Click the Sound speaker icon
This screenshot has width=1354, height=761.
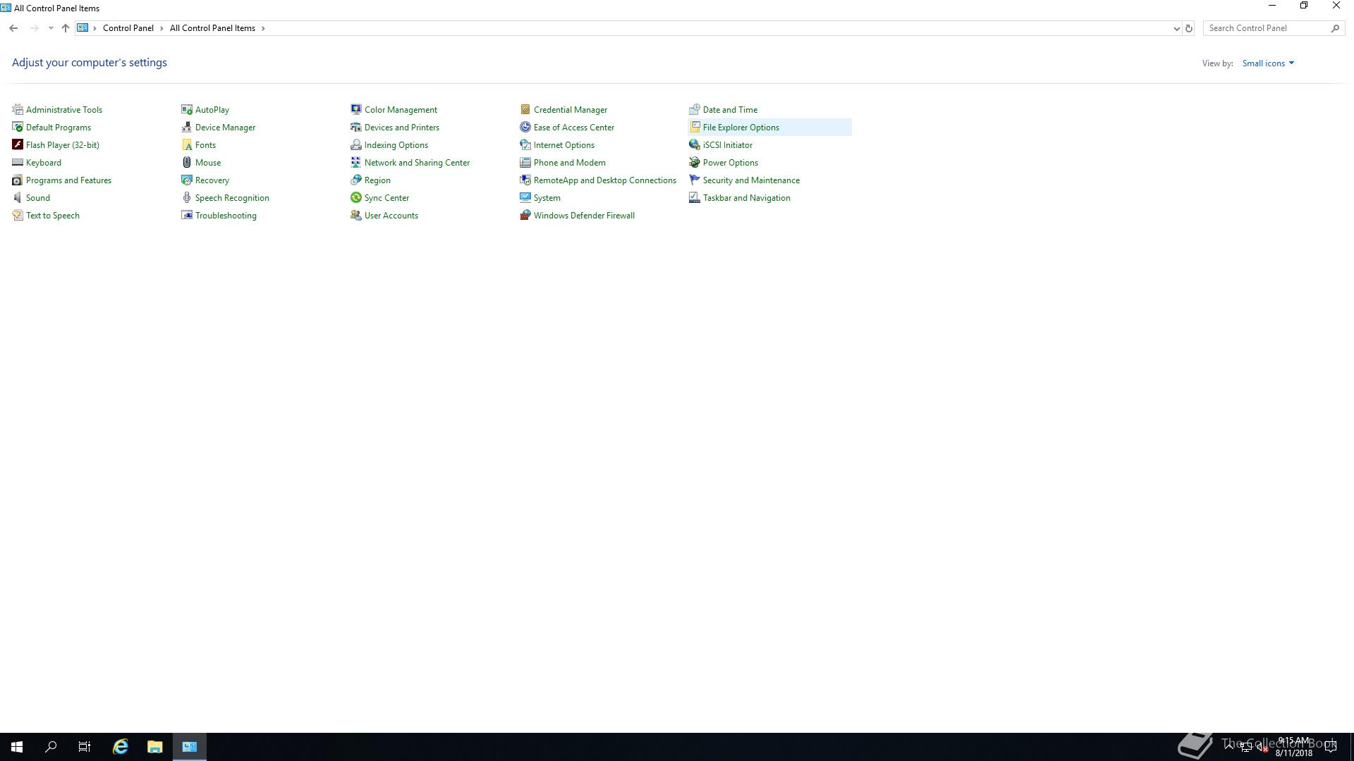18,197
